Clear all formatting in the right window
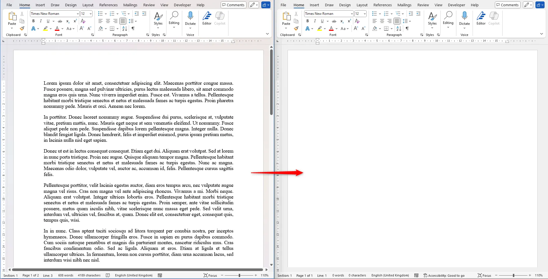548x279 pixels. (357, 21)
